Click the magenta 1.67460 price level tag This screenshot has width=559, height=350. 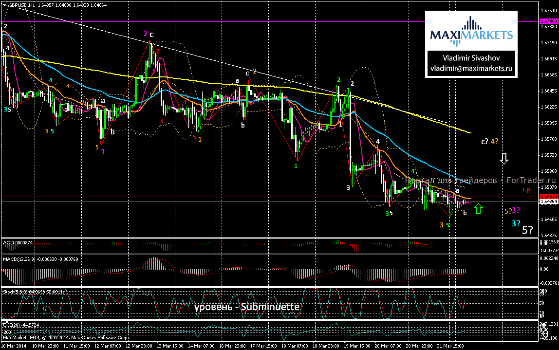tap(548, 21)
